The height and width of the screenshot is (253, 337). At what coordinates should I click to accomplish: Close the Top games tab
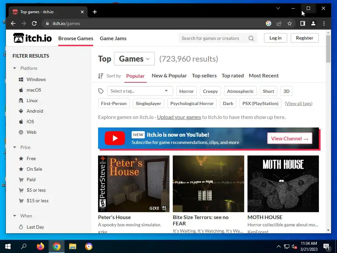[82, 12]
